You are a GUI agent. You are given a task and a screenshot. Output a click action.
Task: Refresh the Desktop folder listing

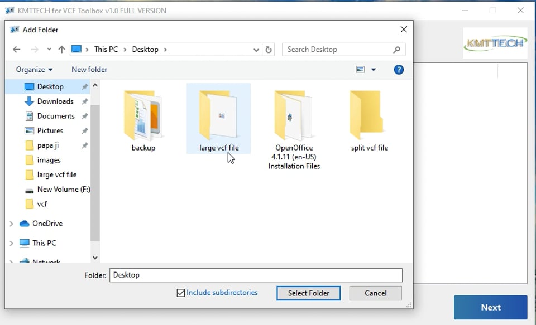pyautogui.click(x=269, y=50)
